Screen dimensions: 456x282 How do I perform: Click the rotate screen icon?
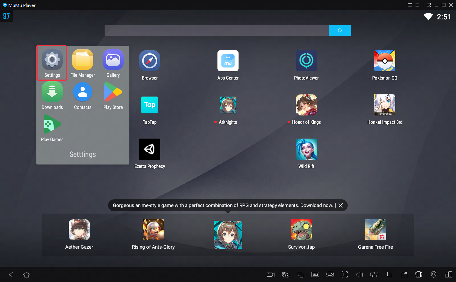449,275
